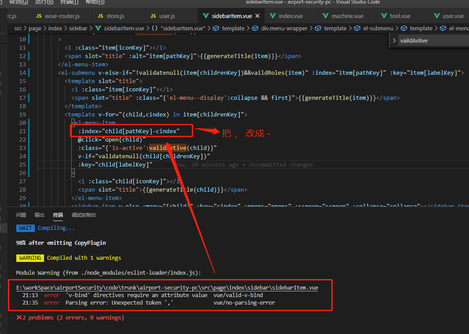Click the Vue icon on index.vue tab
The image size is (469, 334).
click(273, 16)
